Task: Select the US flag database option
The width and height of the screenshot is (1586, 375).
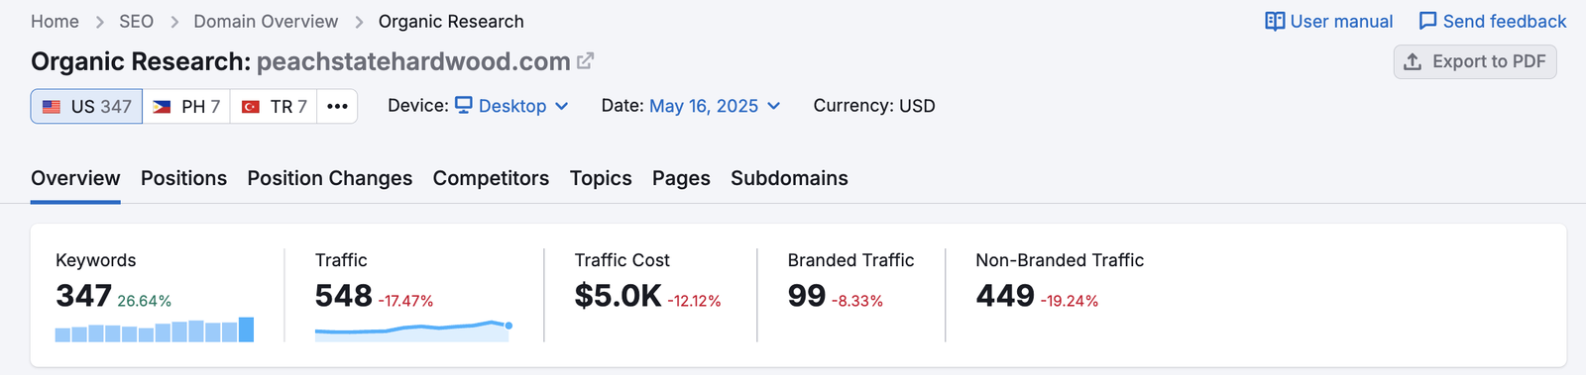Action: pos(87,106)
